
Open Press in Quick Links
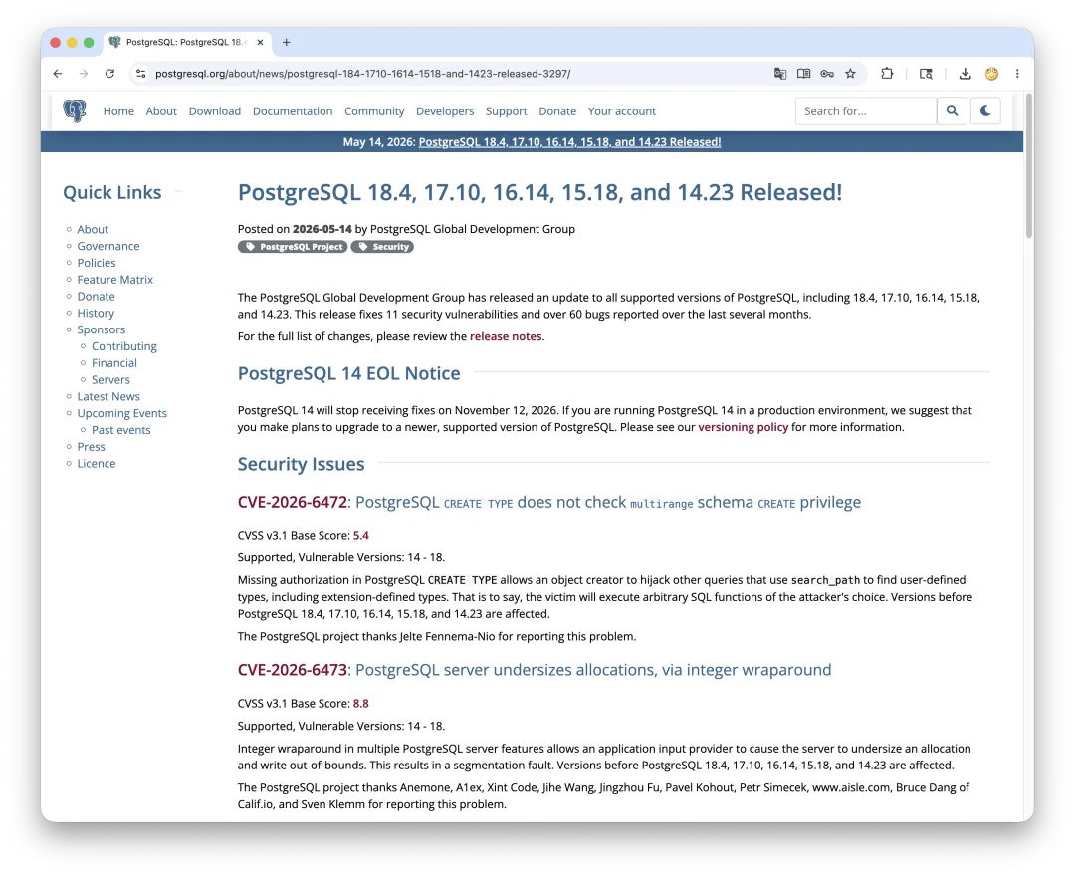(x=92, y=447)
